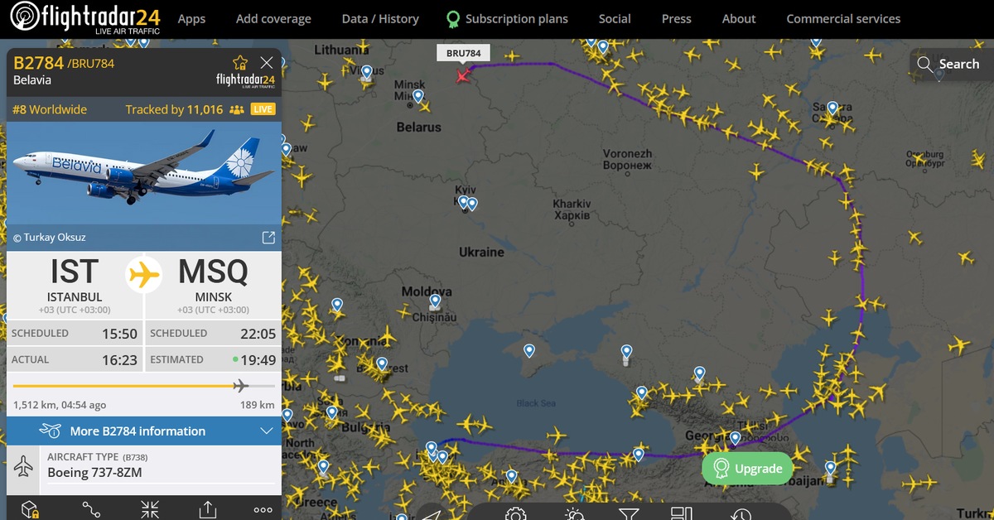
Task: Expand More B2784 information section
Action: (x=144, y=431)
